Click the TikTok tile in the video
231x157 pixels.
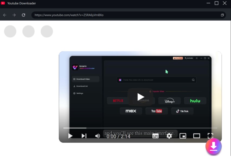pos(182,111)
